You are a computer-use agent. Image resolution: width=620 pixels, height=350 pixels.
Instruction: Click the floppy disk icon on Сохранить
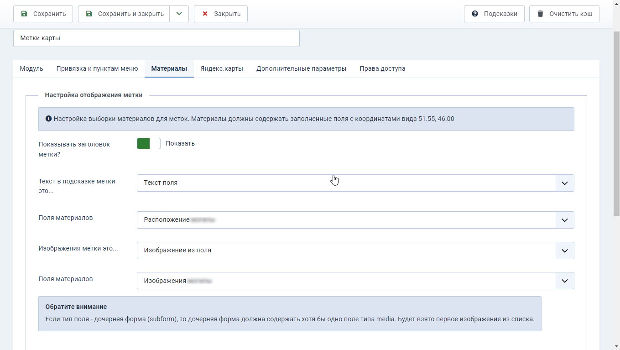24,14
